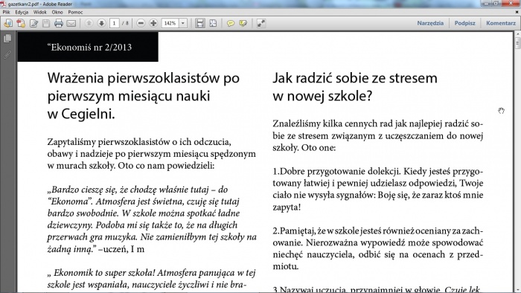Go to previous page arrow
The image size is (521, 293).
pos(89,23)
